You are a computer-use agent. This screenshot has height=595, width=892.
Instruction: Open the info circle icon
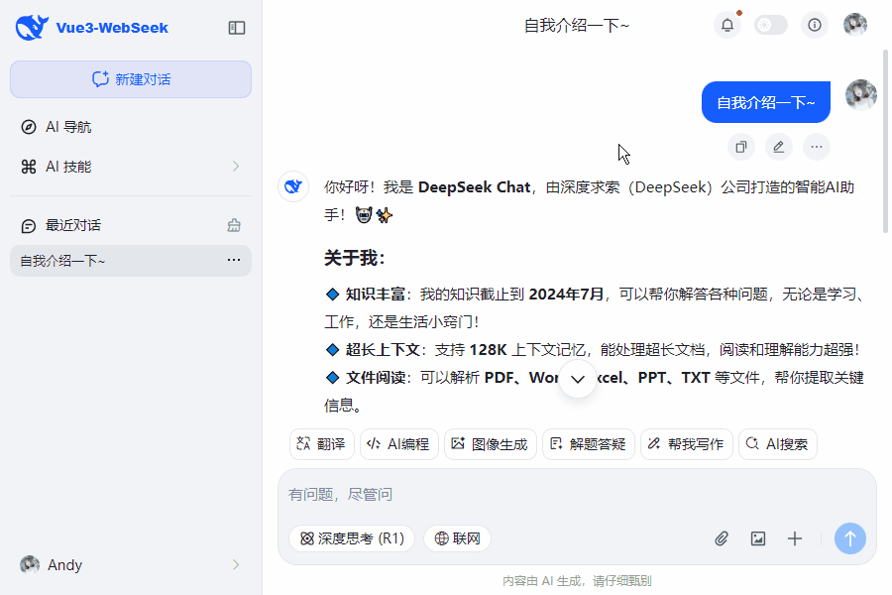(815, 25)
